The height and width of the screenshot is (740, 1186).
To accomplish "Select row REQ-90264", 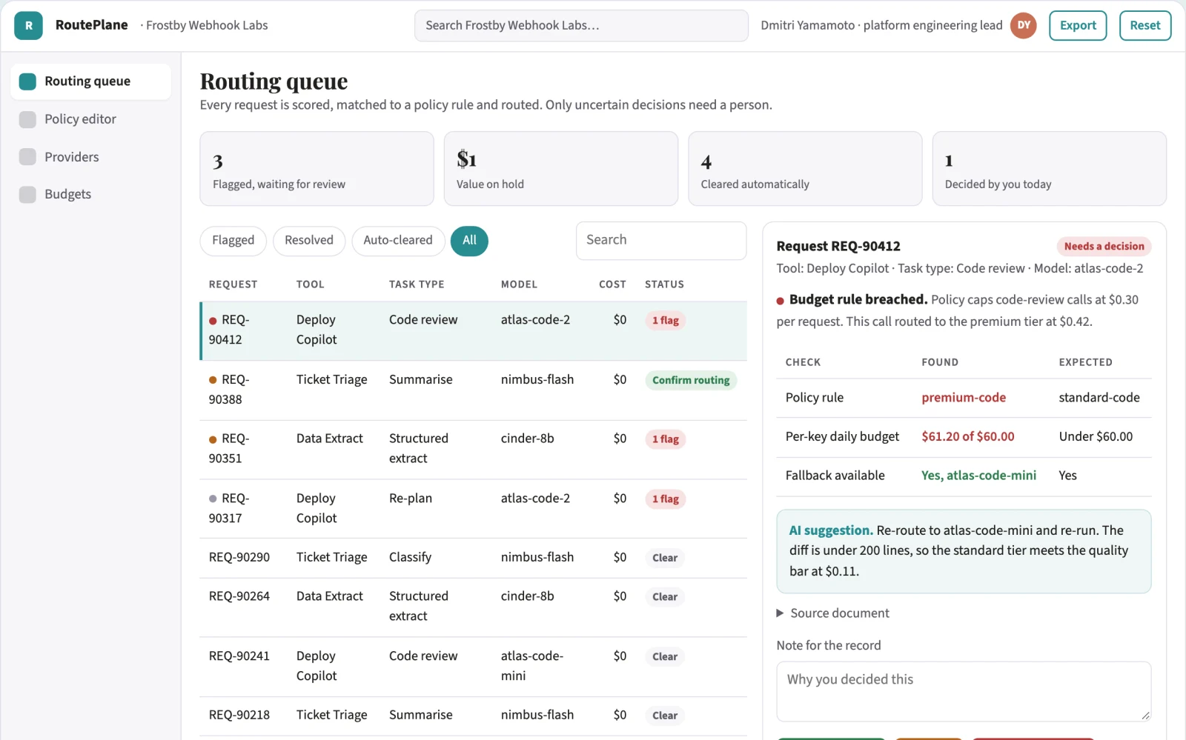I will click(x=474, y=607).
